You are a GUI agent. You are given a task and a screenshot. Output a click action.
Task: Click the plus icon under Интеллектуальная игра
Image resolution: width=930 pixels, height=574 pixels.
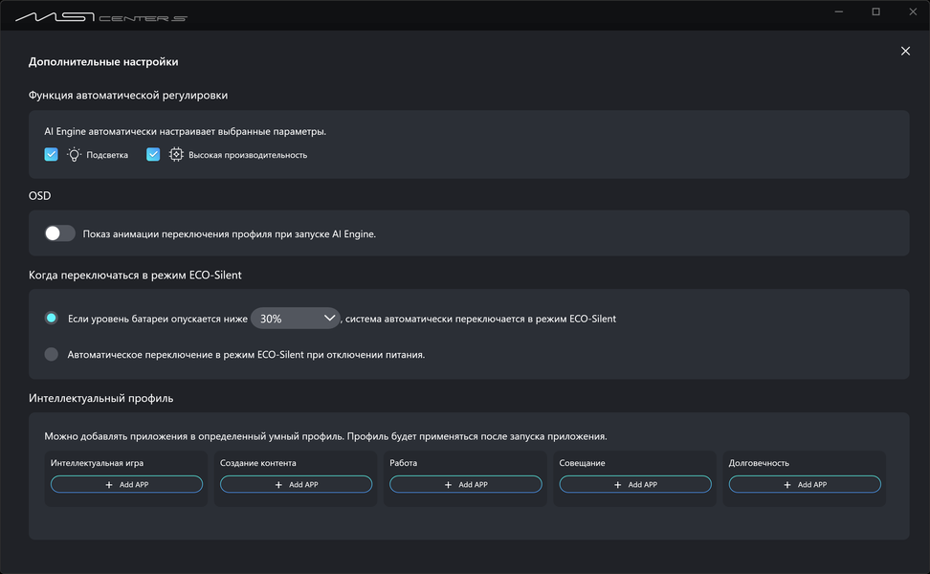point(110,485)
